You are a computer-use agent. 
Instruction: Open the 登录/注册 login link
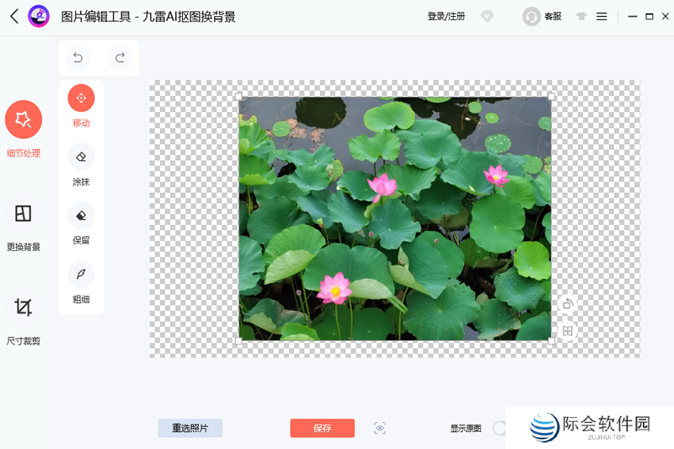pos(446,16)
